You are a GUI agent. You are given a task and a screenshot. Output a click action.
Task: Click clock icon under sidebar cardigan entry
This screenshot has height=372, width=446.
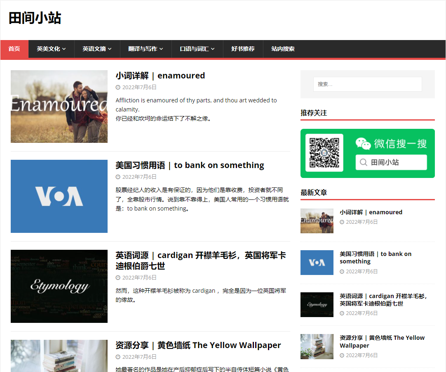pos(342,313)
